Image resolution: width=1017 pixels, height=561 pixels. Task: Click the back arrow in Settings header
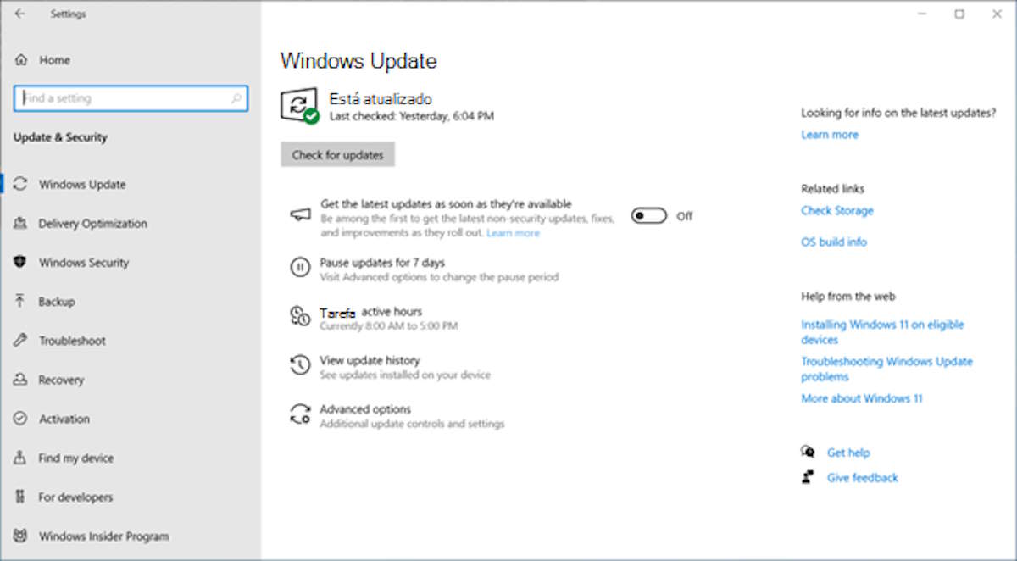click(19, 14)
